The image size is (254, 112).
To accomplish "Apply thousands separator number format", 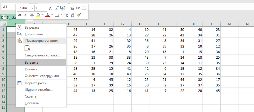I will 78,8.
